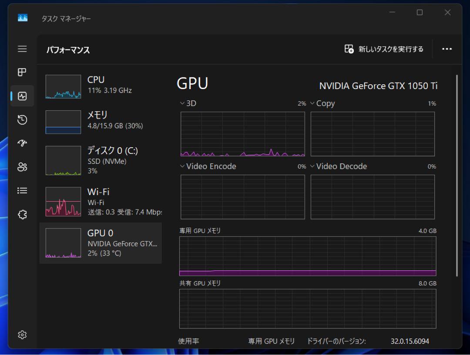470x355 pixels.
Task: Click the 専用 GPU メモリ usage graph
Action: click(x=308, y=256)
